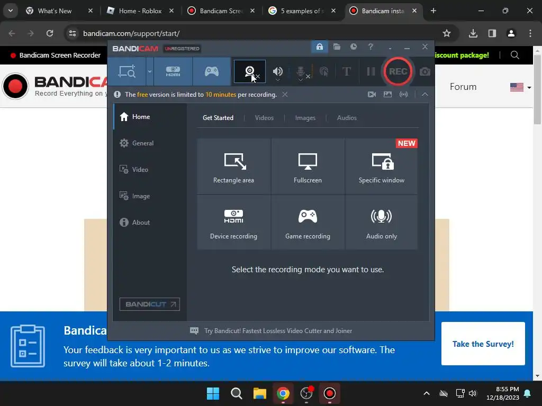
Task: Click the pause recording button
Action: 371,71
